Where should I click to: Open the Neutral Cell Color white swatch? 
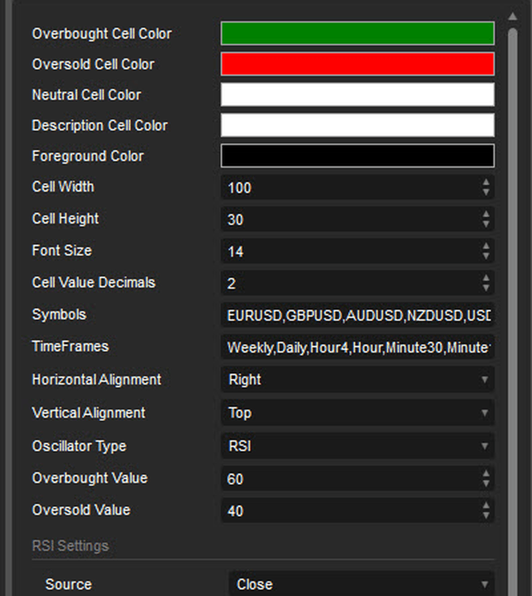pos(357,94)
